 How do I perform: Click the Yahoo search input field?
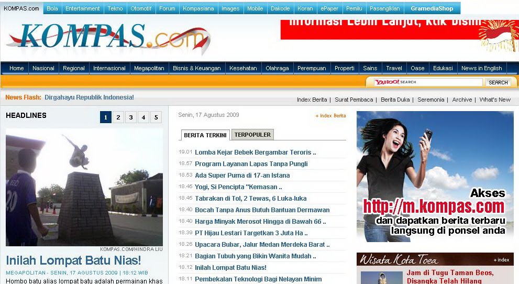click(428, 82)
